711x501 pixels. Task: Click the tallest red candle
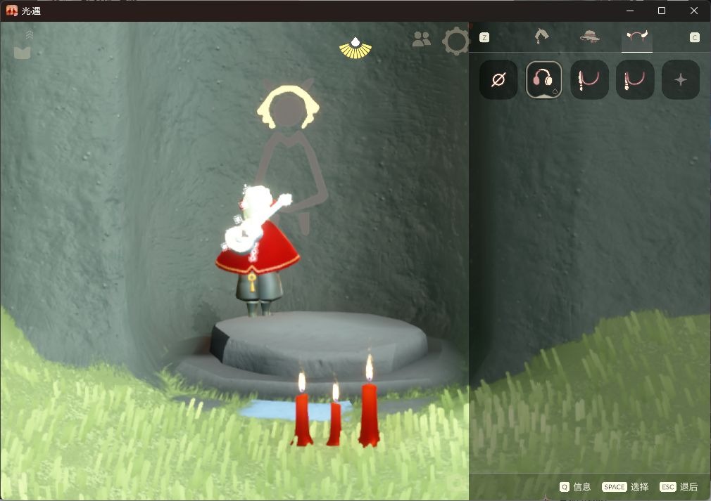(x=369, y=401)
